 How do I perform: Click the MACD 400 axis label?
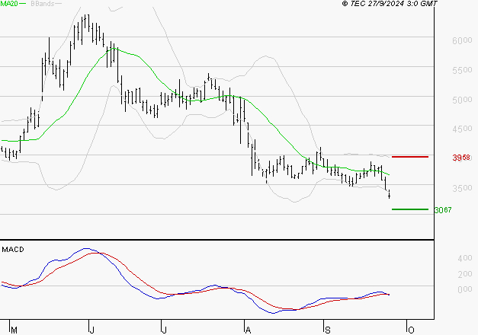coord(465,258)
